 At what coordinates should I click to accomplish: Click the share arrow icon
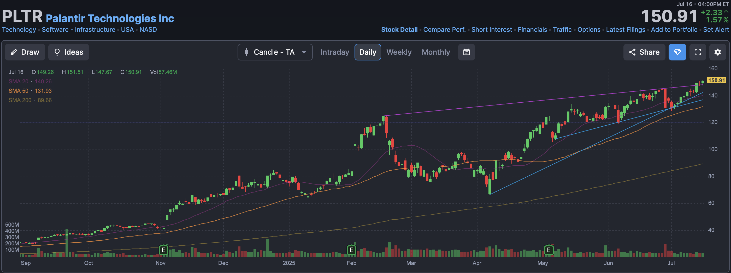[x=632, y=52]
